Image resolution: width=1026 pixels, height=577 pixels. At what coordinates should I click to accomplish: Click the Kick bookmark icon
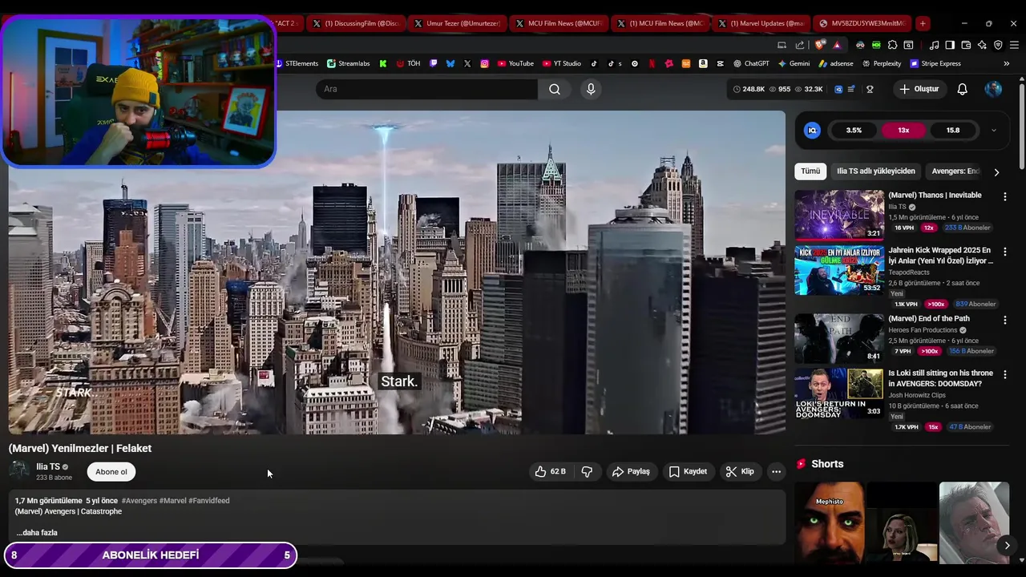click(383, 63)
